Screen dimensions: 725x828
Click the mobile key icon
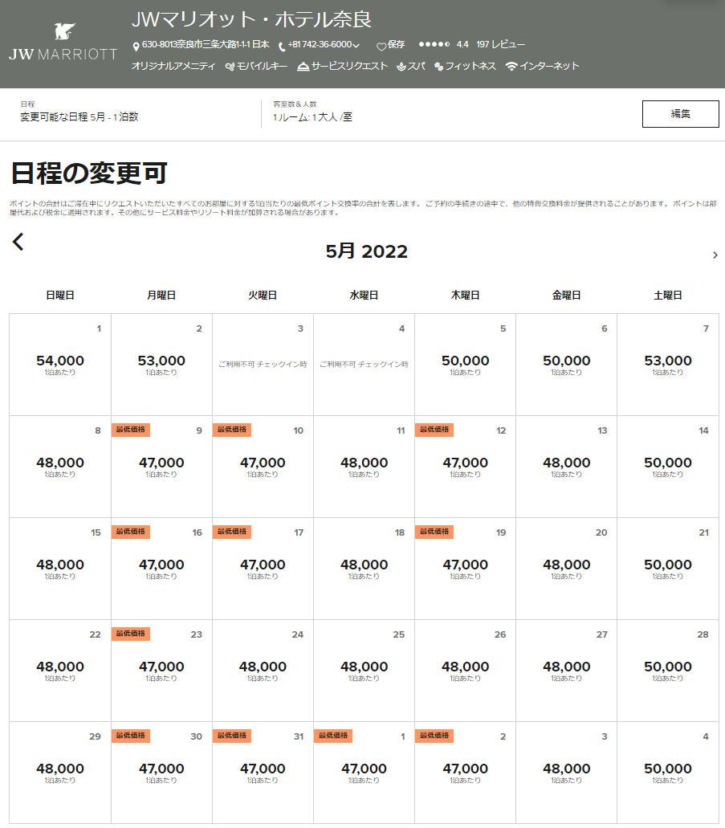pos(230,67)
